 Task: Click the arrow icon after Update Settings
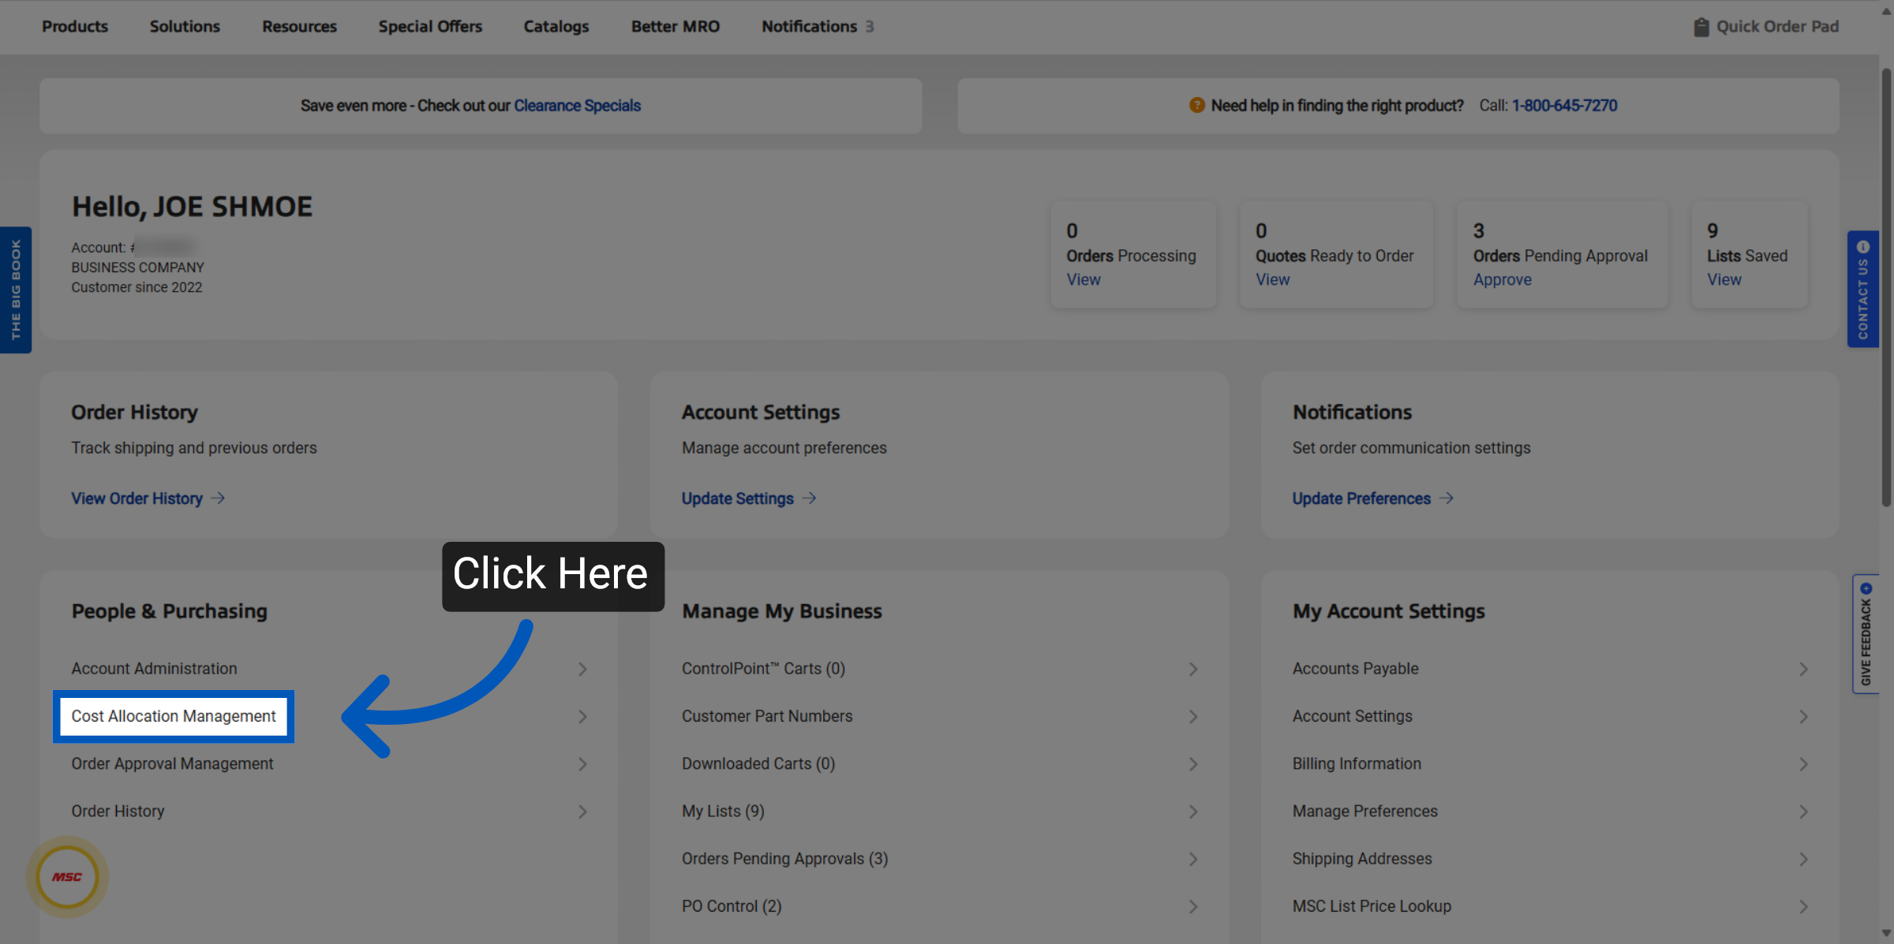tap(809, 498)
